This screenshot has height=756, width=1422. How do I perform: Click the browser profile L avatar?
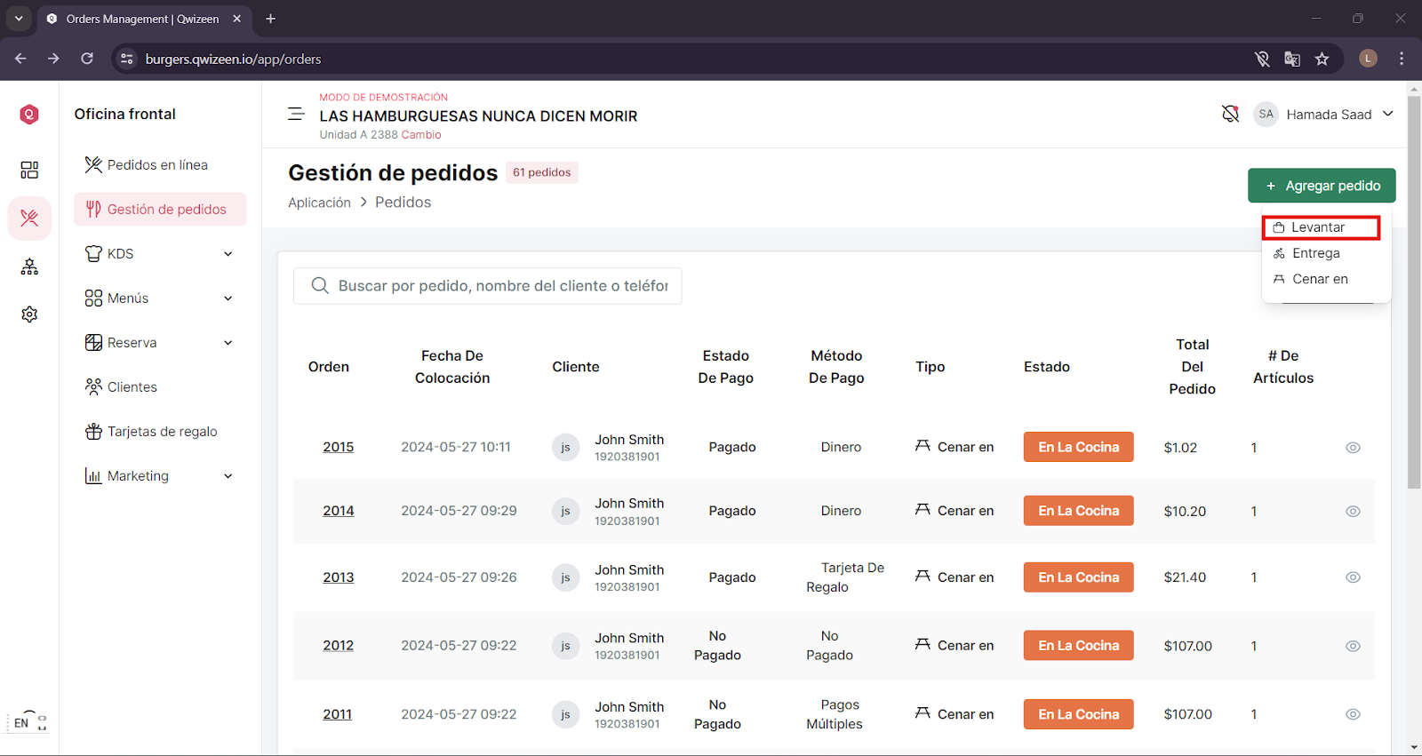click(1368, 59)
